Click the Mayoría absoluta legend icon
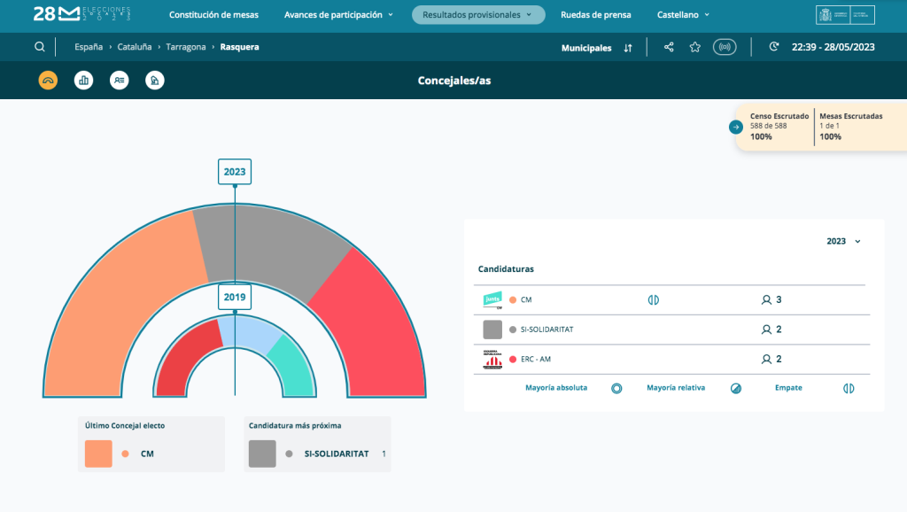This screenshot has height=512, width=907. click(616, 388)
